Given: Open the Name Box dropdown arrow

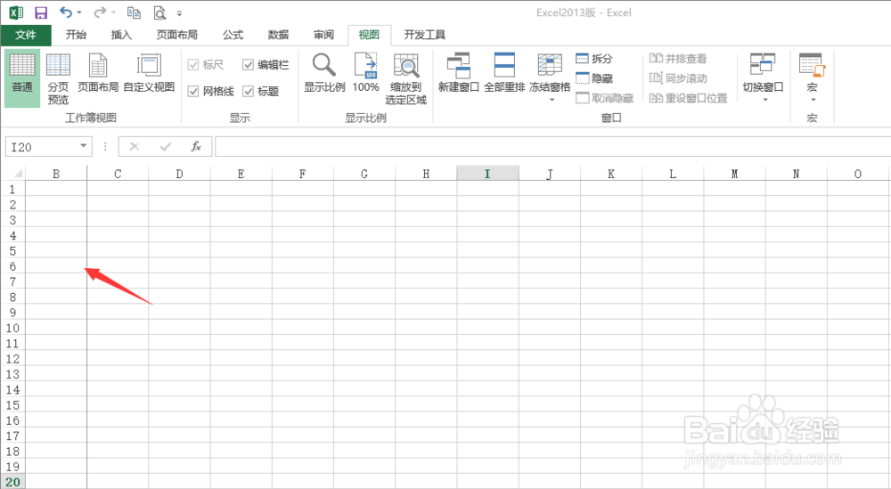Looking at the screenshot, I should pyautogui.click(x=84, y=147).
